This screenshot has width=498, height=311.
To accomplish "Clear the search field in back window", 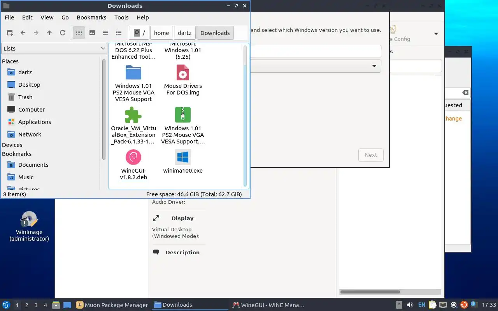I will coord(465,93).
